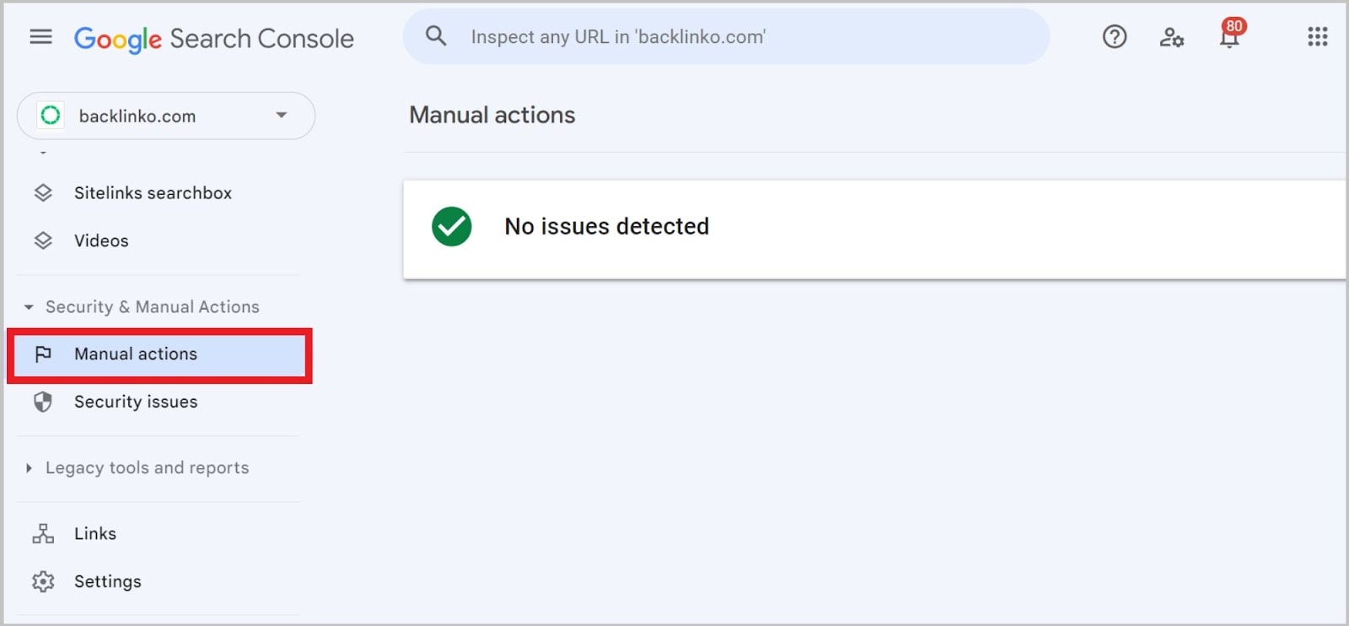Open the Help question mark icon
The width and height of the screenshot is (1349, 626).
[1114, 37]
